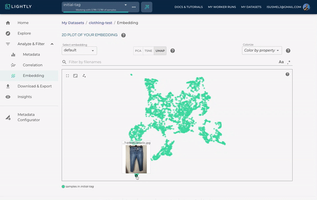Switch projection to TSNE
Screen dimensions: 317x200
(148, 51)
